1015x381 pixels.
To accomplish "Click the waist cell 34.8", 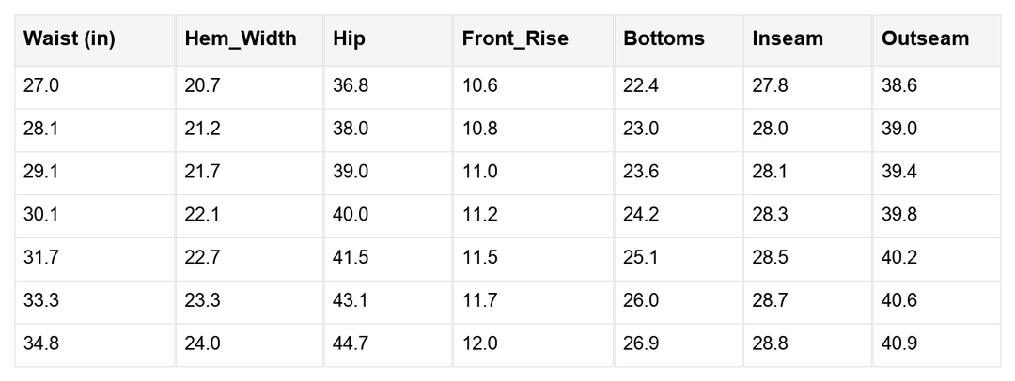I will [95, 345].
